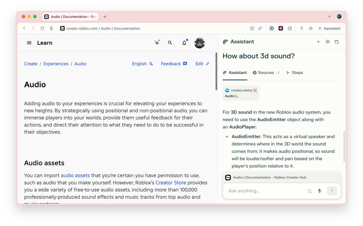Switch to the Sources tab

266,73
